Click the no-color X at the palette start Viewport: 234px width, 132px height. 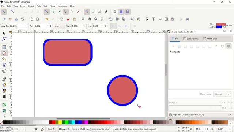point(1,122)
